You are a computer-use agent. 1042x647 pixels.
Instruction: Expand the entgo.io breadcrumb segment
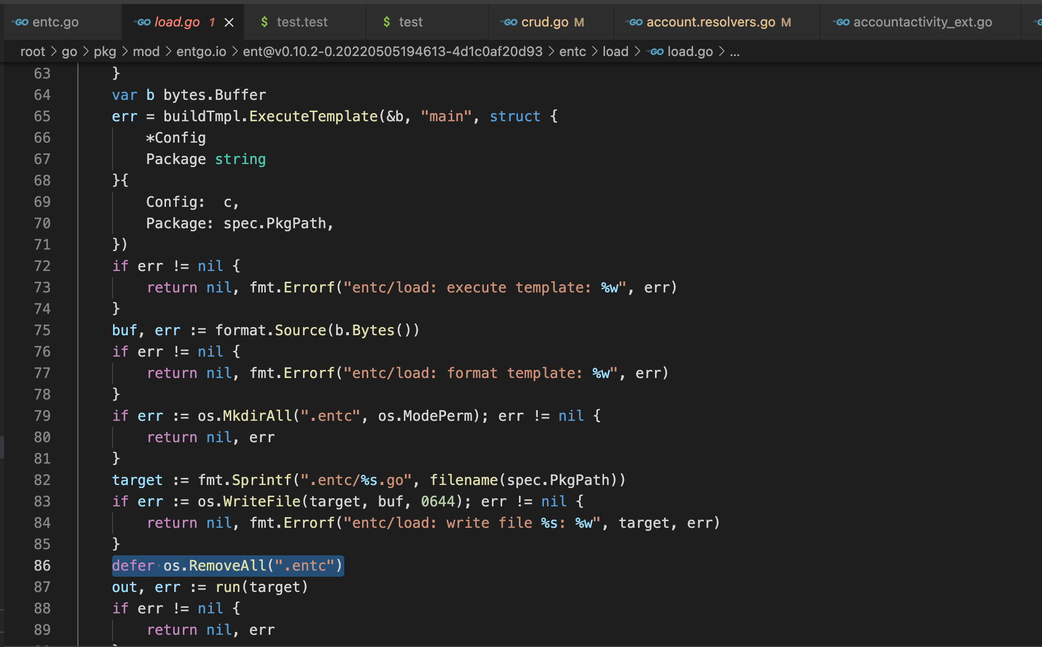point(201,51)
